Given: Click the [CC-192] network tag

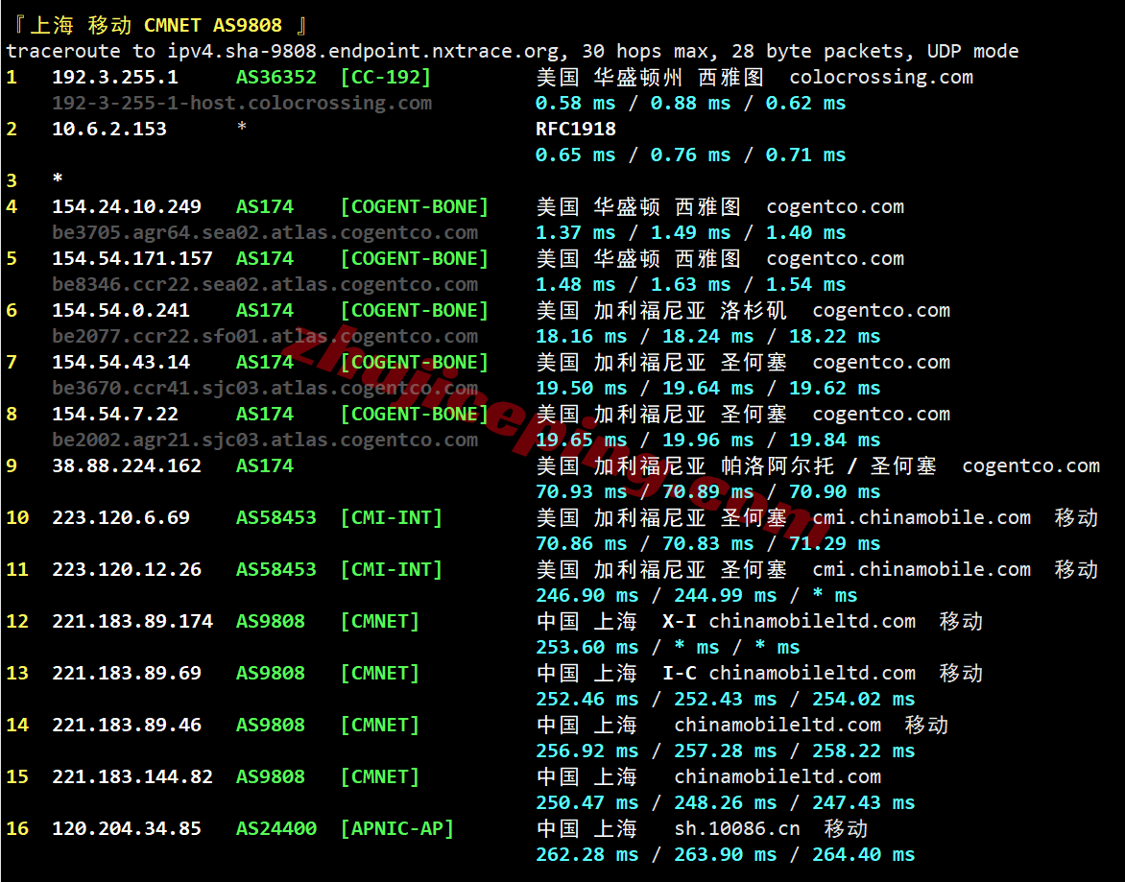Looking at the screenshot, I should pyautogui.click(x=386, y=78).
